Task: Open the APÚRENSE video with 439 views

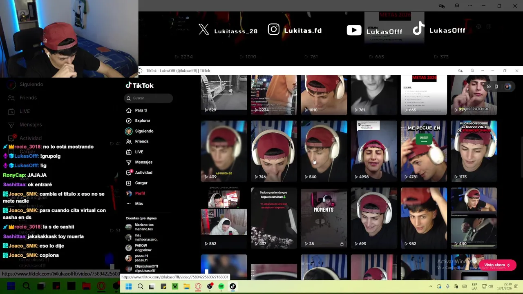Action: 224,151
